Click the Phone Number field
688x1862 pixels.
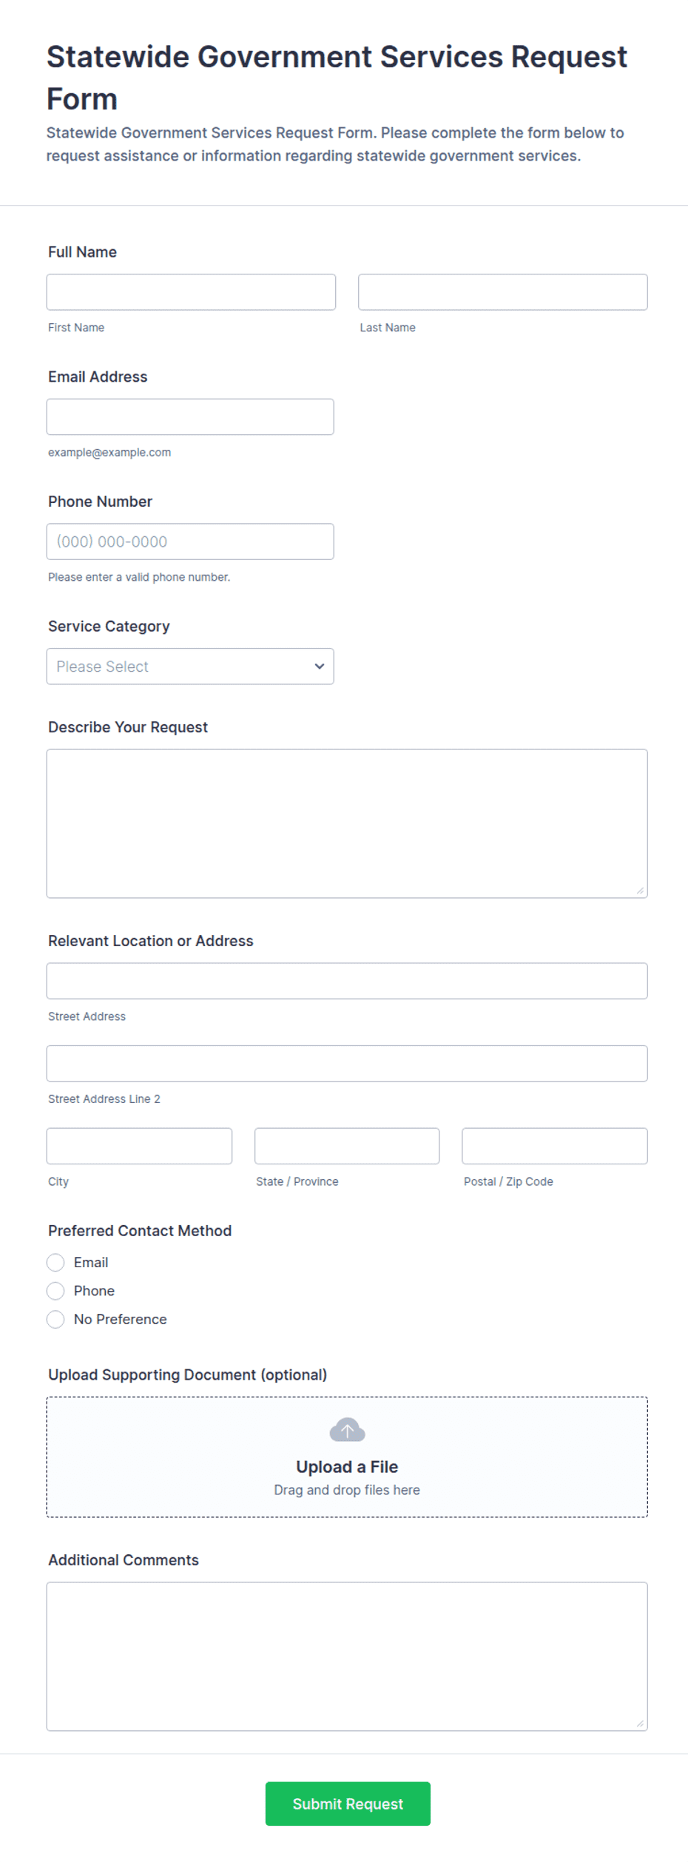coord(190,542)
